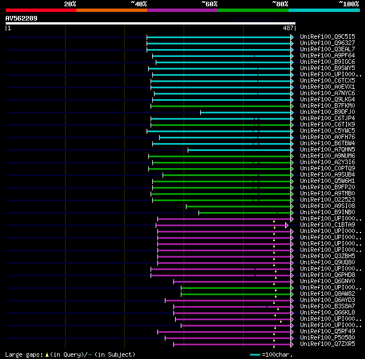The height and width of the screenshot is (359, 365).
Task: Select the UniRef100_O22523 label
Action: pos(327,200)
